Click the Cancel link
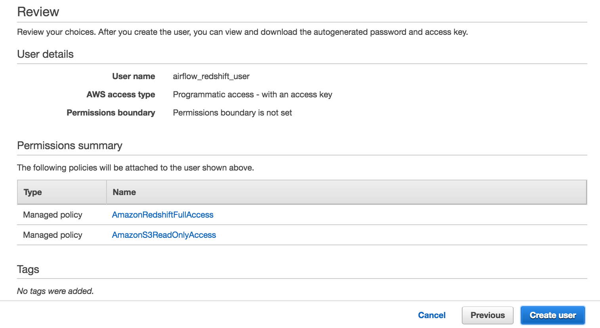Viewport: 600px width, 328px height. pos(432,315)
